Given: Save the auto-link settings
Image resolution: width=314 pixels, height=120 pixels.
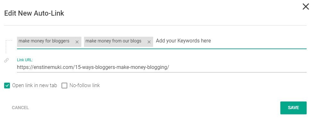Looking at the screenshot, I should (293, 108).
